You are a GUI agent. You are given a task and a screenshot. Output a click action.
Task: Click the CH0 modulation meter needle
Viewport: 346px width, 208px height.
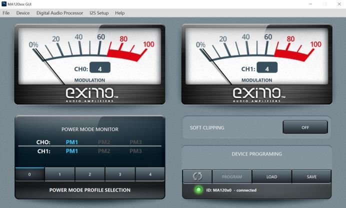[x=49, y=66]
